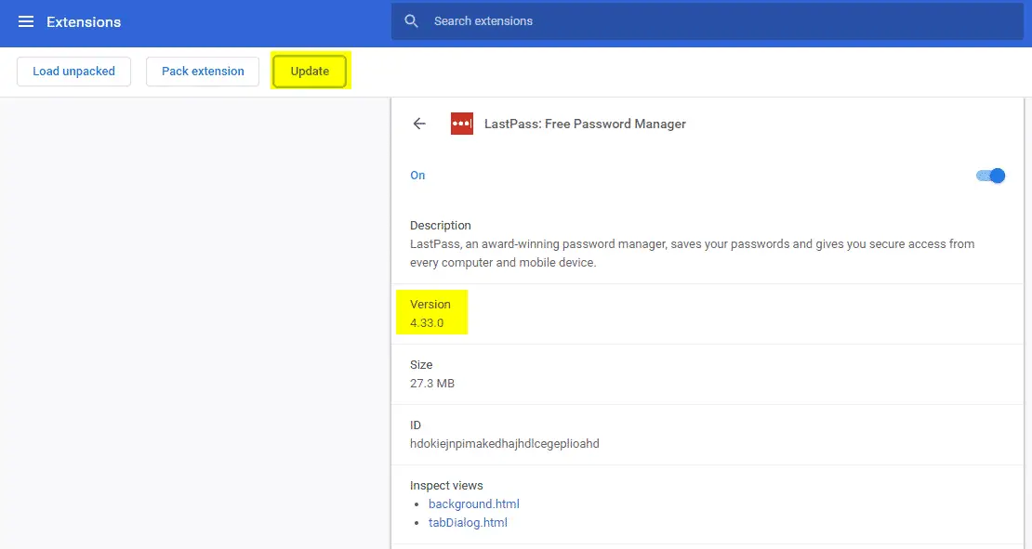Click the Pack extension button

[203, 71]
